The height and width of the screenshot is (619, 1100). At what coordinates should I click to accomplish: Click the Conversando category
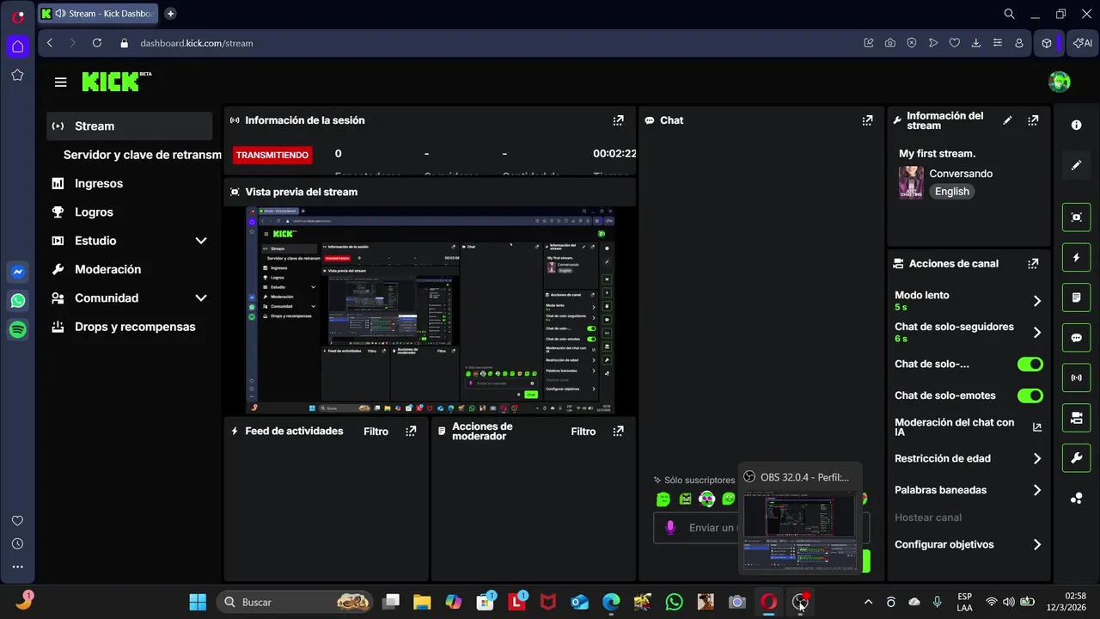pyautogui.click(x=961, y=174)
